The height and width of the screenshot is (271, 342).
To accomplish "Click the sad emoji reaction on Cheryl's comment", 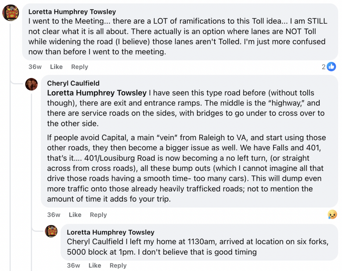I will pyautogui.click(x=332, y=215).
